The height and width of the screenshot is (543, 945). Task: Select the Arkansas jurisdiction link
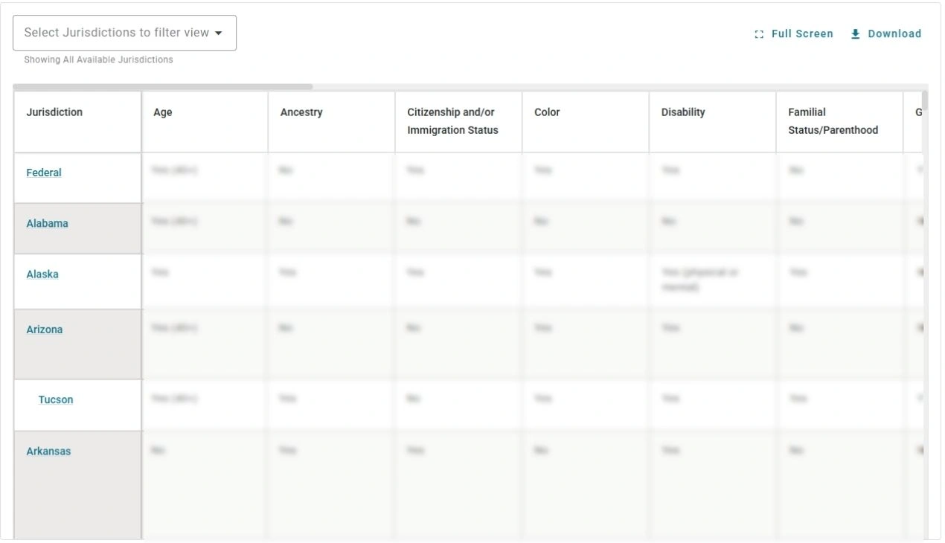pyautogui.click(x=48, y=451)
